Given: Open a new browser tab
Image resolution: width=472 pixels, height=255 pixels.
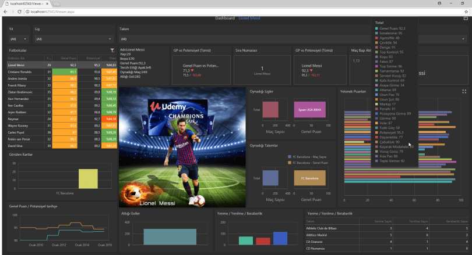Looking at the screenshot, I should [58, 3].
